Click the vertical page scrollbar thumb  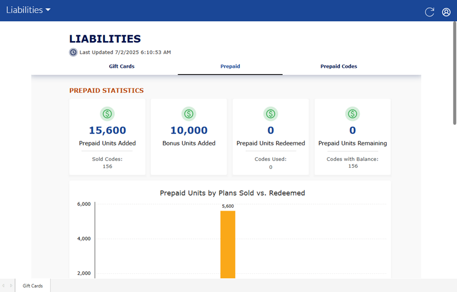click(x=454, y=74)
